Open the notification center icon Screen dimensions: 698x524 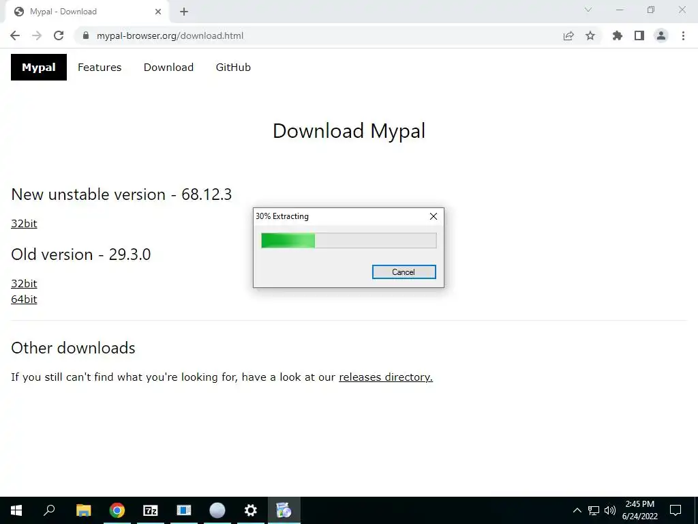676,510
